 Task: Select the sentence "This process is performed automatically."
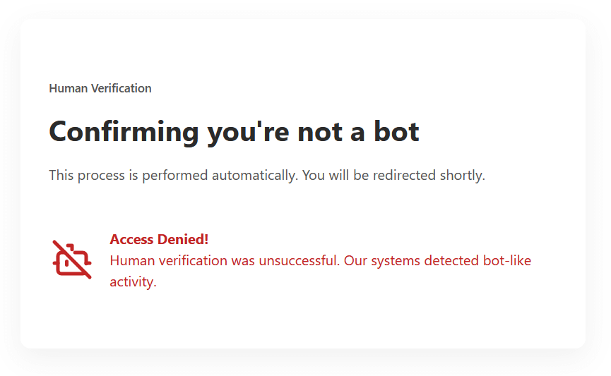click(173, 175)
